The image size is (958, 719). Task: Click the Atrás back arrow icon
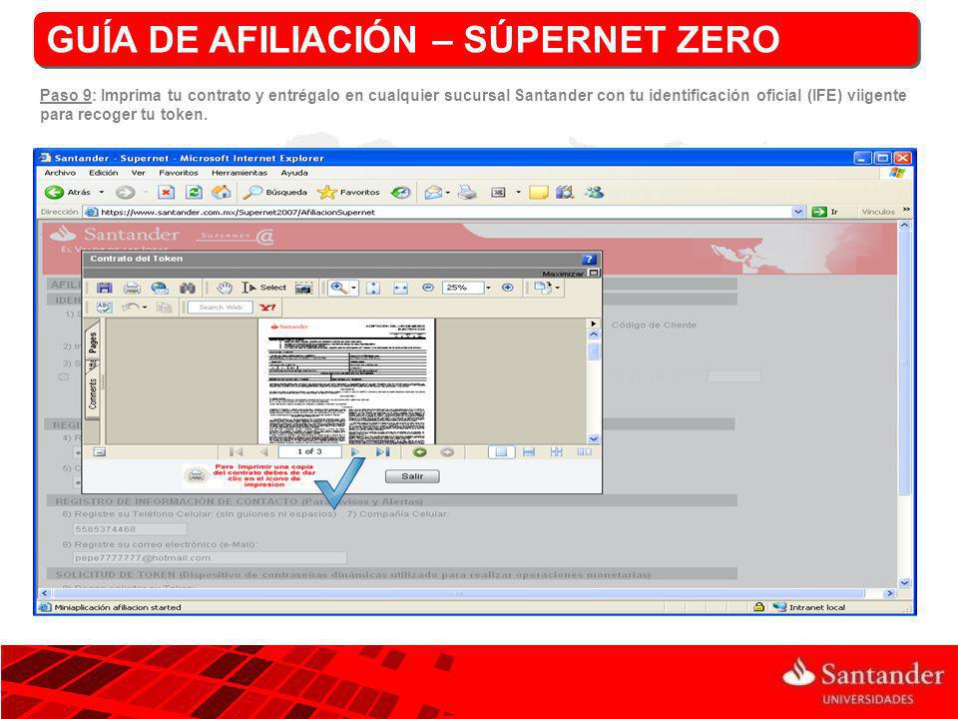(54, 192)
